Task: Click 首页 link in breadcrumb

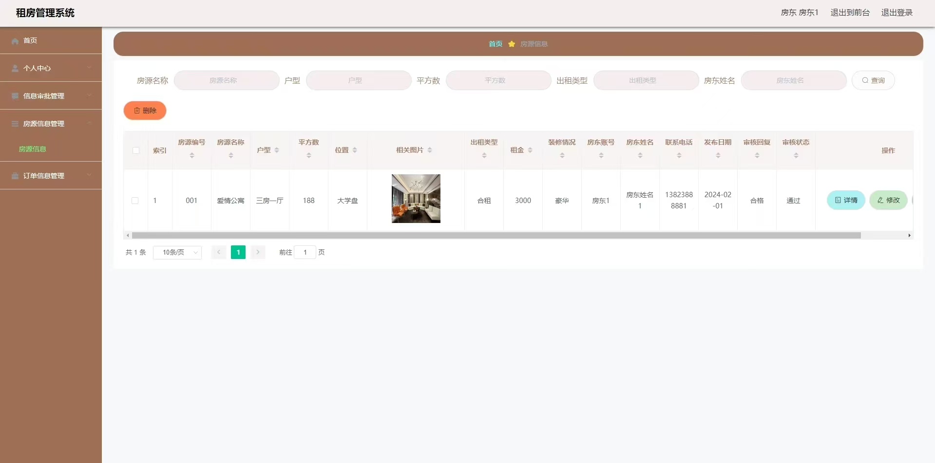Action: 496,44
